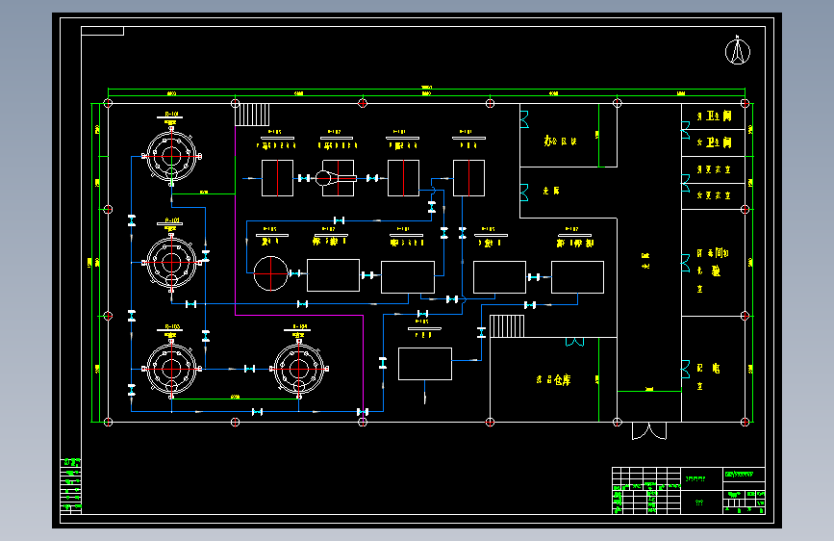Click the title block in the drawing corner

689,490
